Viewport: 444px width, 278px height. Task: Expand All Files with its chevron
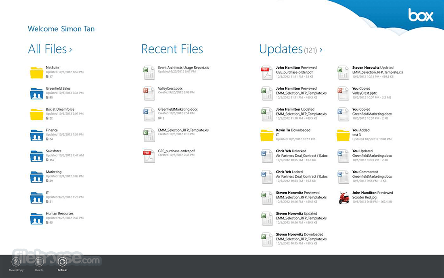(71, 49)
